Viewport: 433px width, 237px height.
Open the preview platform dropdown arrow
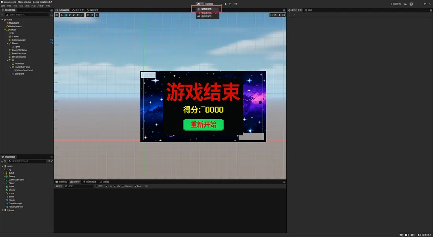pos(202,4)
